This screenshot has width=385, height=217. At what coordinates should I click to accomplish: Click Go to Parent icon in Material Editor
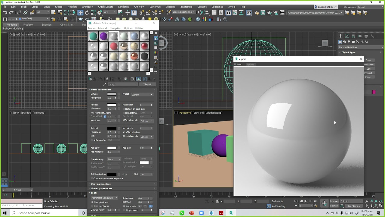(x=149, y=79)
